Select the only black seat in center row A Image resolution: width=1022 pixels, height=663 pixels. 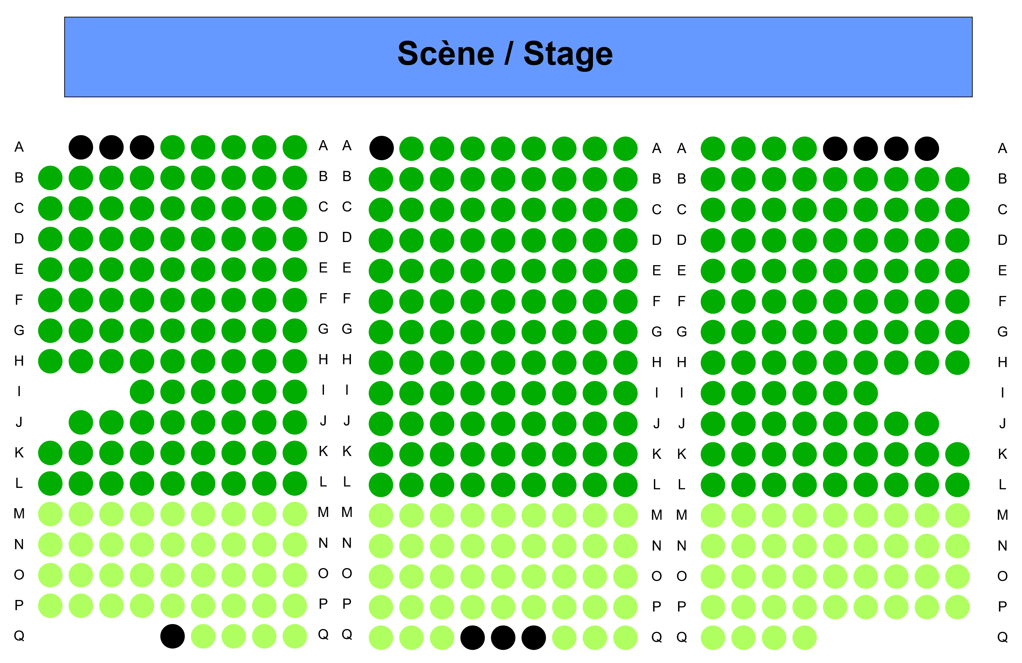click(x=381, y=148)
